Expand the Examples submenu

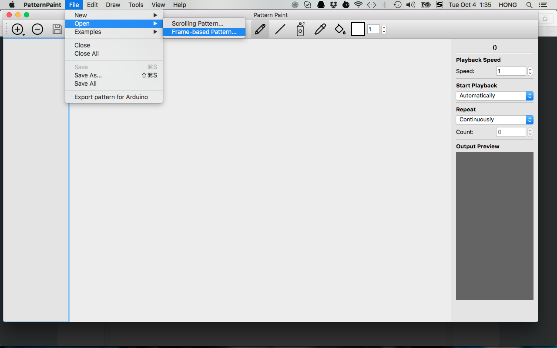coord(114,32)
